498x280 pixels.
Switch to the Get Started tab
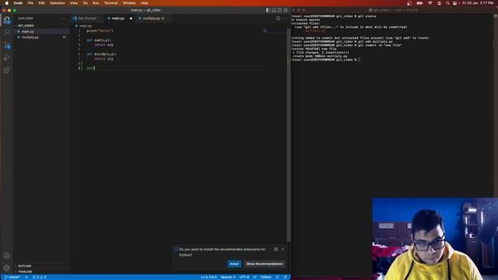tap(86, 19)
